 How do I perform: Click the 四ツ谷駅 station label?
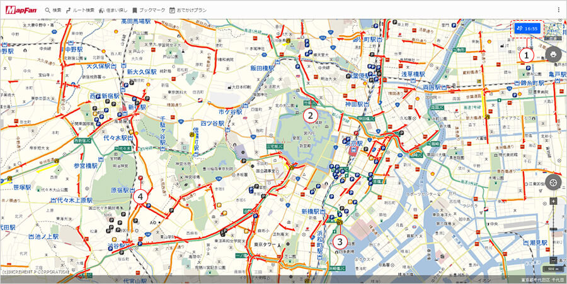pyautogui.click(x=213, y=124)
